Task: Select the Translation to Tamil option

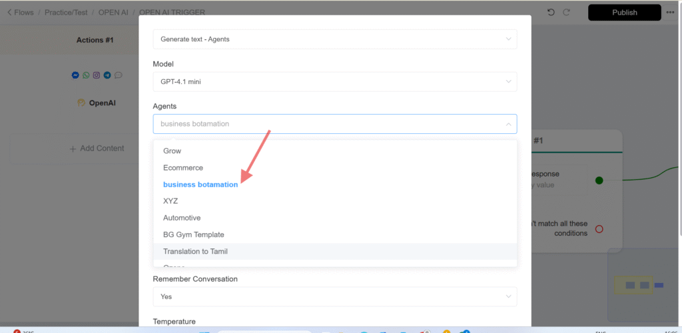Action: (x=335, y=251)
